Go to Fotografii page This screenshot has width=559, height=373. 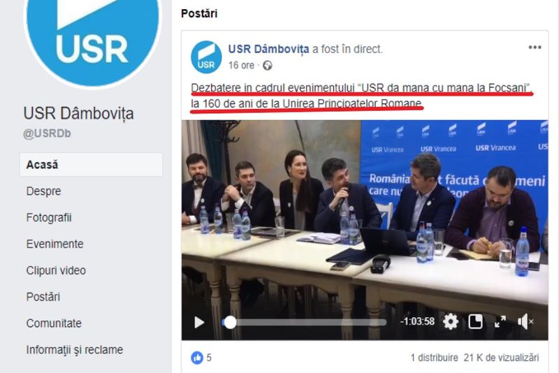[x=49, y=218]
